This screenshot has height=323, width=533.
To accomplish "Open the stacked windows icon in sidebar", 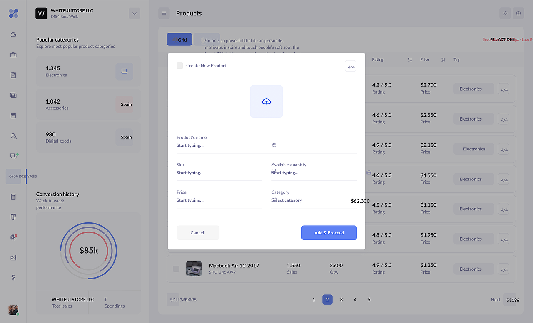I will coord(13,95).
